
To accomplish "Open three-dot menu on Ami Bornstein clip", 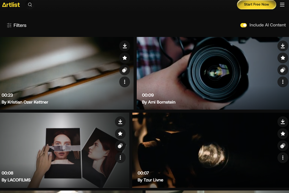I will pos(283,82).
